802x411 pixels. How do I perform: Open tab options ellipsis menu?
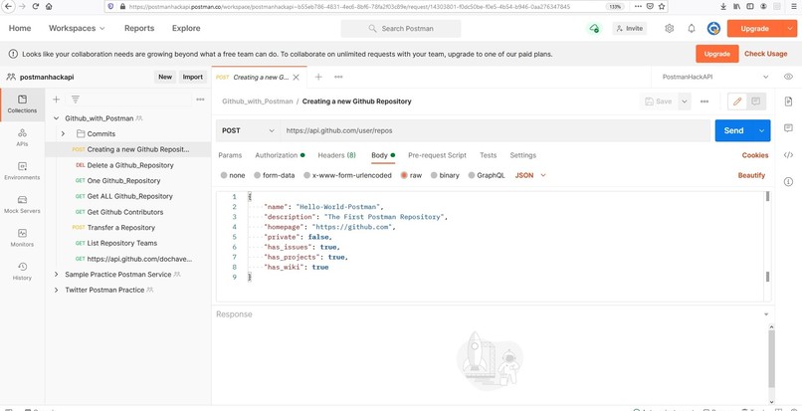(338, 77)
